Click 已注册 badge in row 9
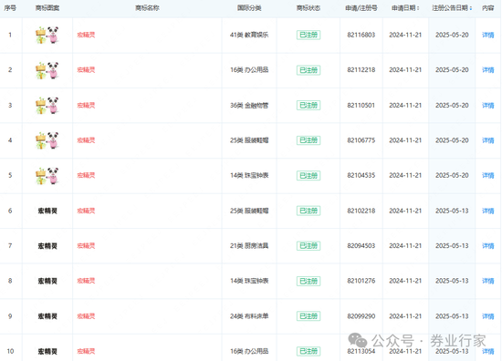 pos(309,316)
